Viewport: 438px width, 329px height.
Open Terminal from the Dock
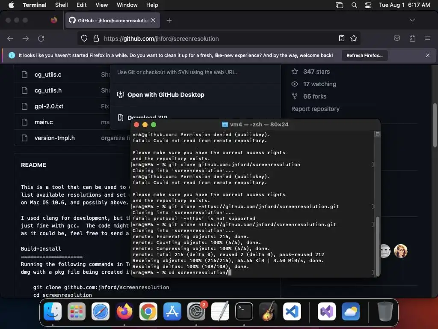point(244,311)
